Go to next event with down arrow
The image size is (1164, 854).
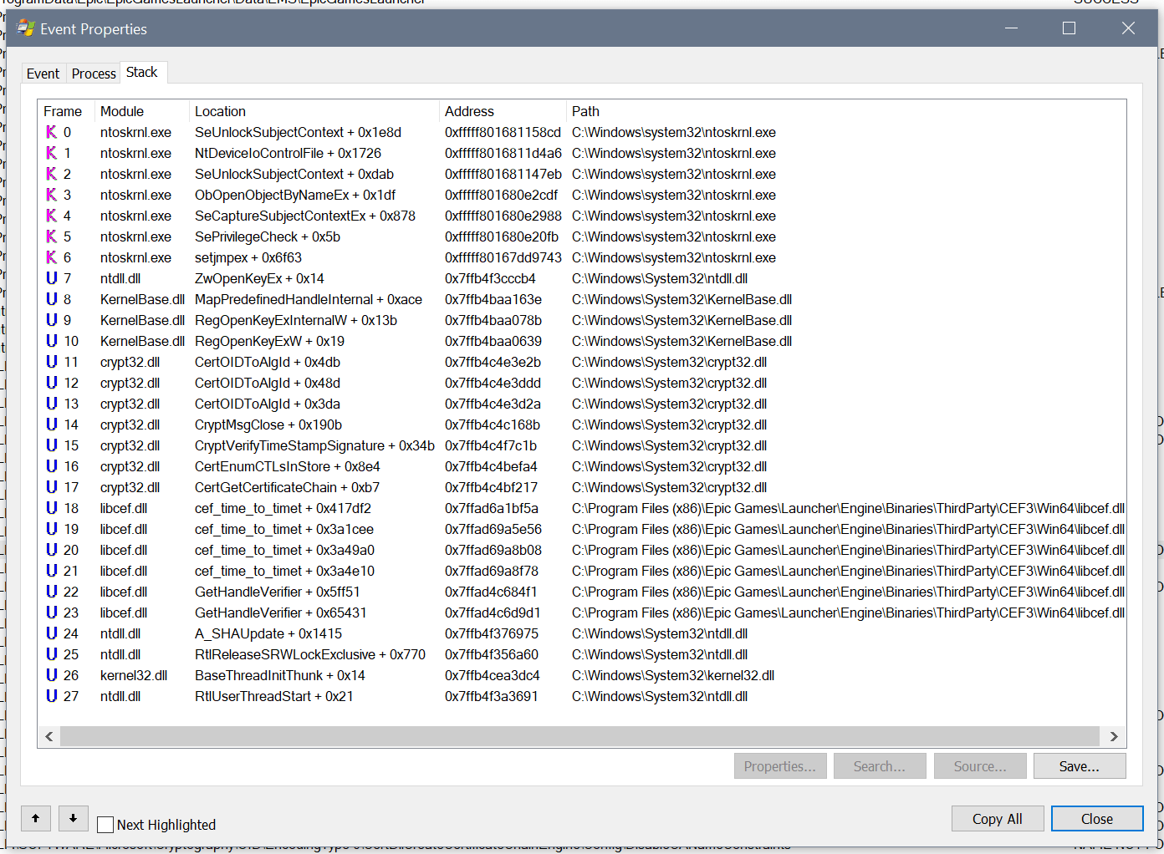tap(74, 818)
